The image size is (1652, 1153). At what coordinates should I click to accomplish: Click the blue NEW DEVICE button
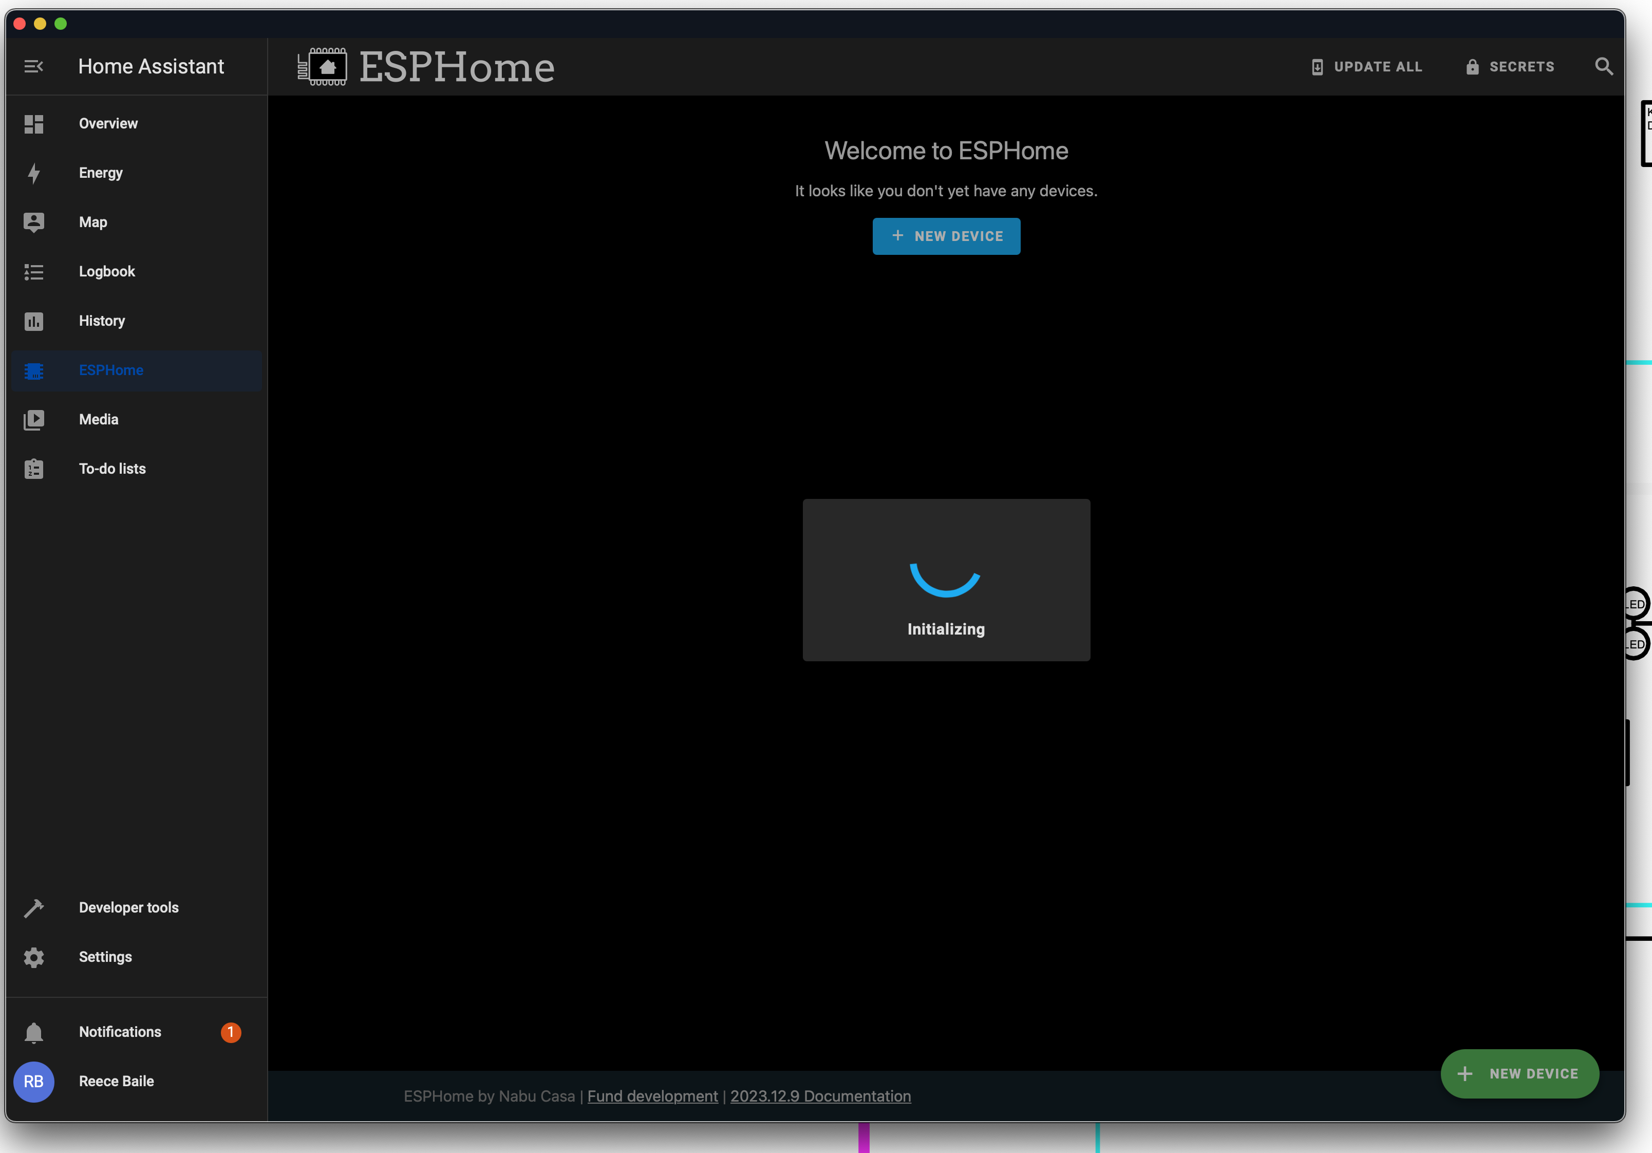click(946, 236)
